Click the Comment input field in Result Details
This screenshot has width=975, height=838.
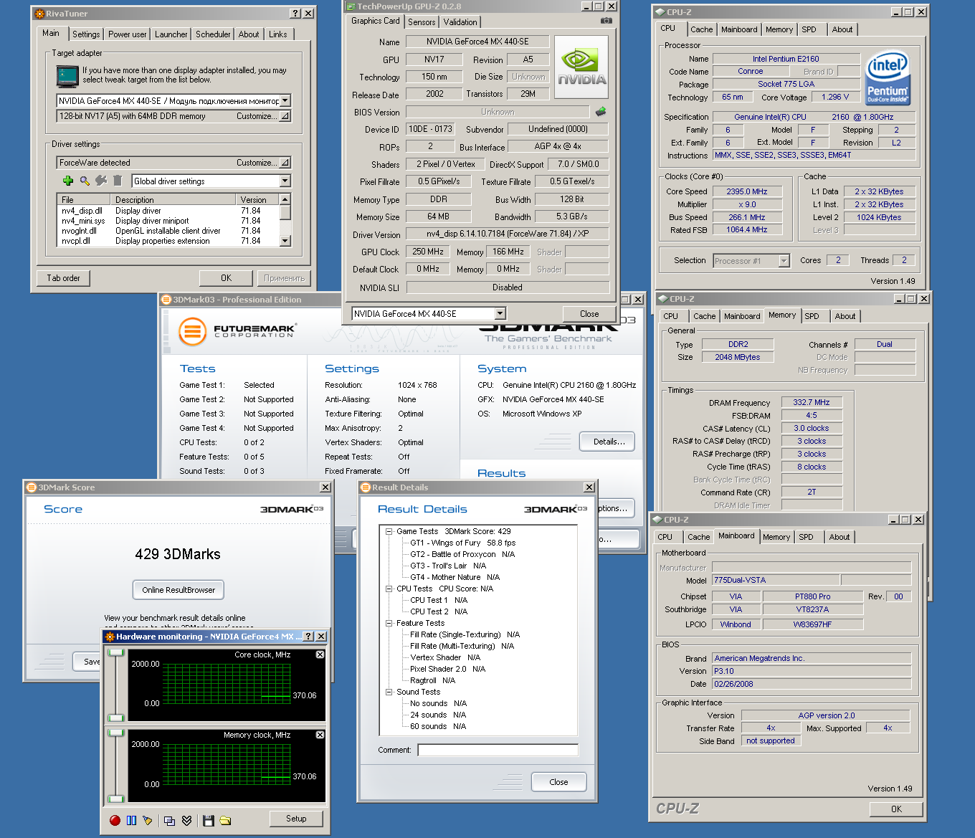[x=498, y=750]
